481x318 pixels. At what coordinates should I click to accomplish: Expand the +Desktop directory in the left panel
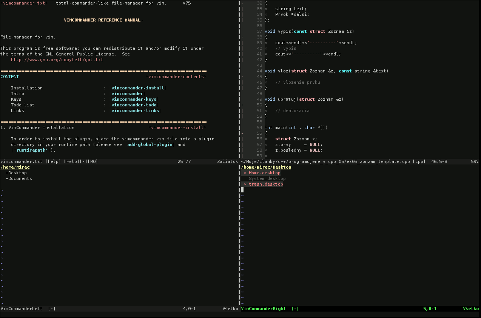[16, 173]
